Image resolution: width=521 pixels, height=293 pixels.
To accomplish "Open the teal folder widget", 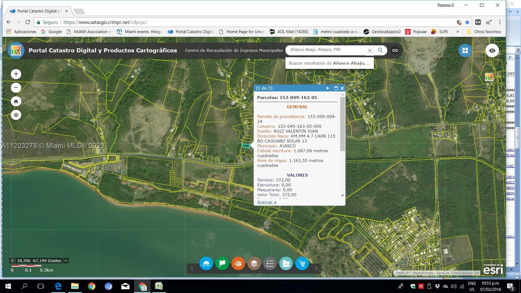I will [286, 264].
